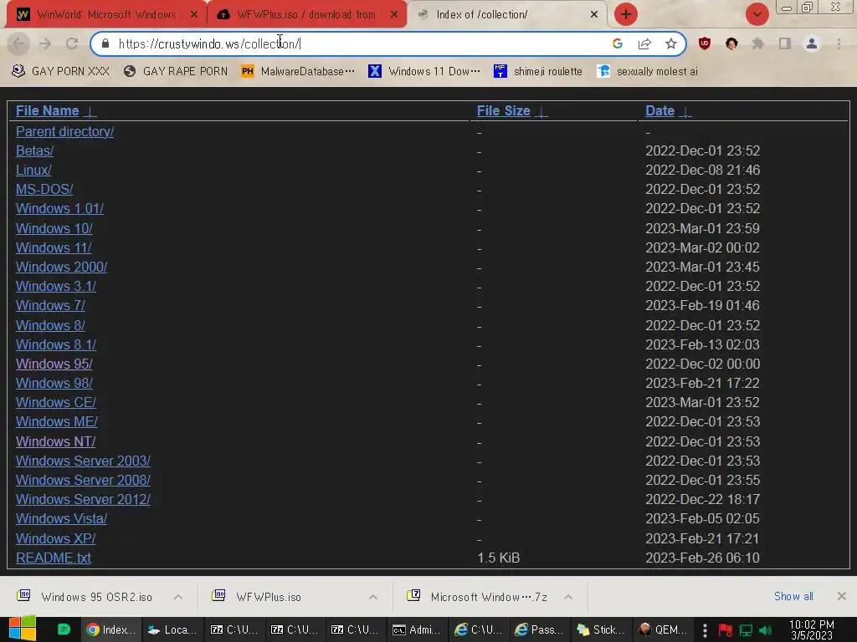Open a new browser tab

[626, 14]
